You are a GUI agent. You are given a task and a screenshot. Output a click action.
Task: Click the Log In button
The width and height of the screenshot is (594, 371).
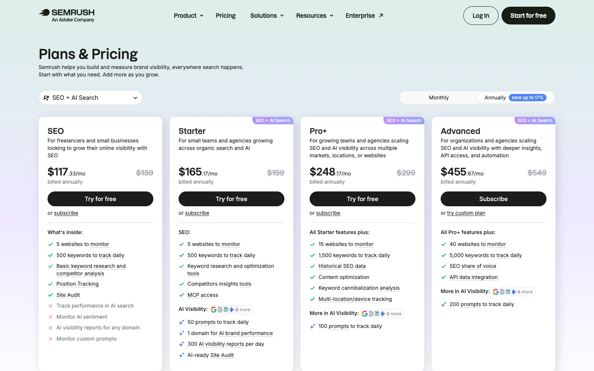[x=481, y=16]
